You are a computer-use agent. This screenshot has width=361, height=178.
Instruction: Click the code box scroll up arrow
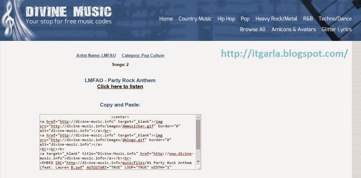click(198, 117)
